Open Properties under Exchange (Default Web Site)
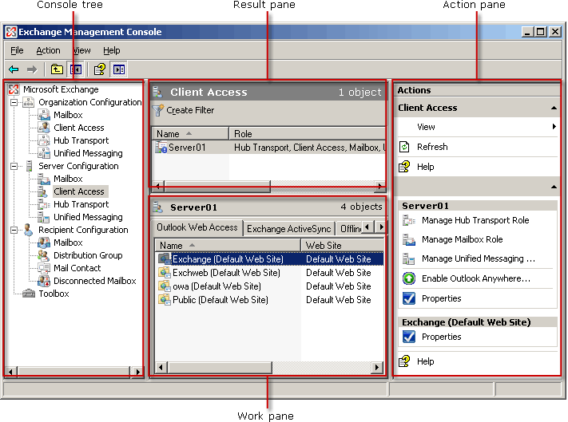 tap(441, 337)
